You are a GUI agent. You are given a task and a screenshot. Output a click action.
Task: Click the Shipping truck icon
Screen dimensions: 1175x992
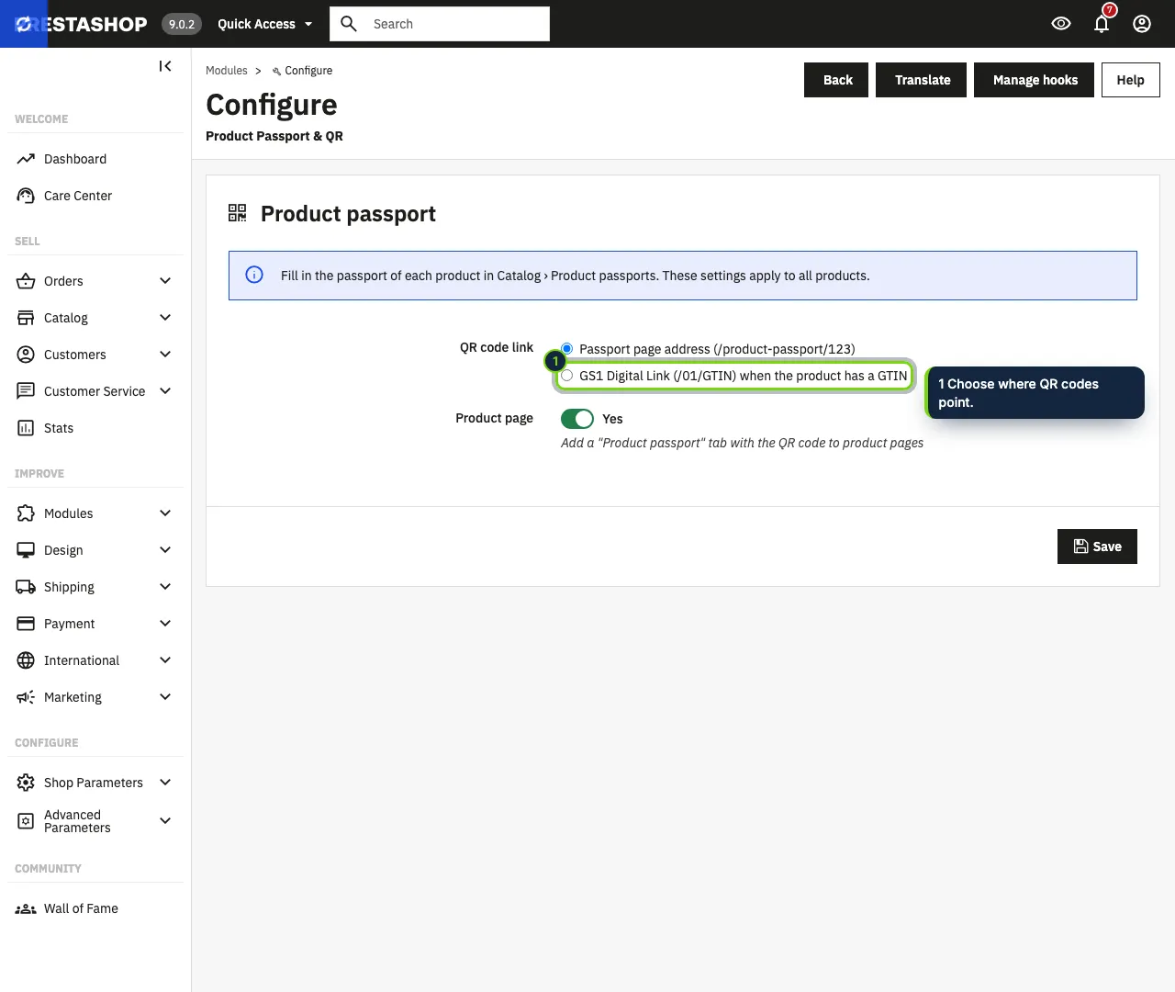26,587
